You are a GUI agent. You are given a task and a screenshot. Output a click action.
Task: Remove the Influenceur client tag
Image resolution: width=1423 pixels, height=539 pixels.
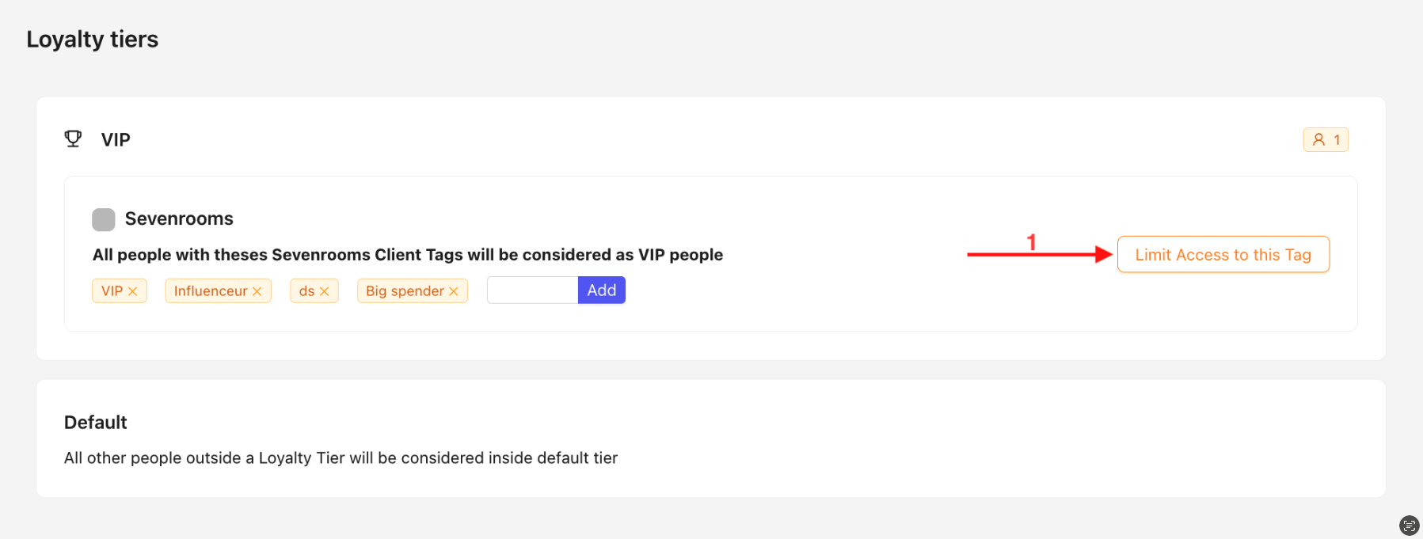click(x=257, y=291)
